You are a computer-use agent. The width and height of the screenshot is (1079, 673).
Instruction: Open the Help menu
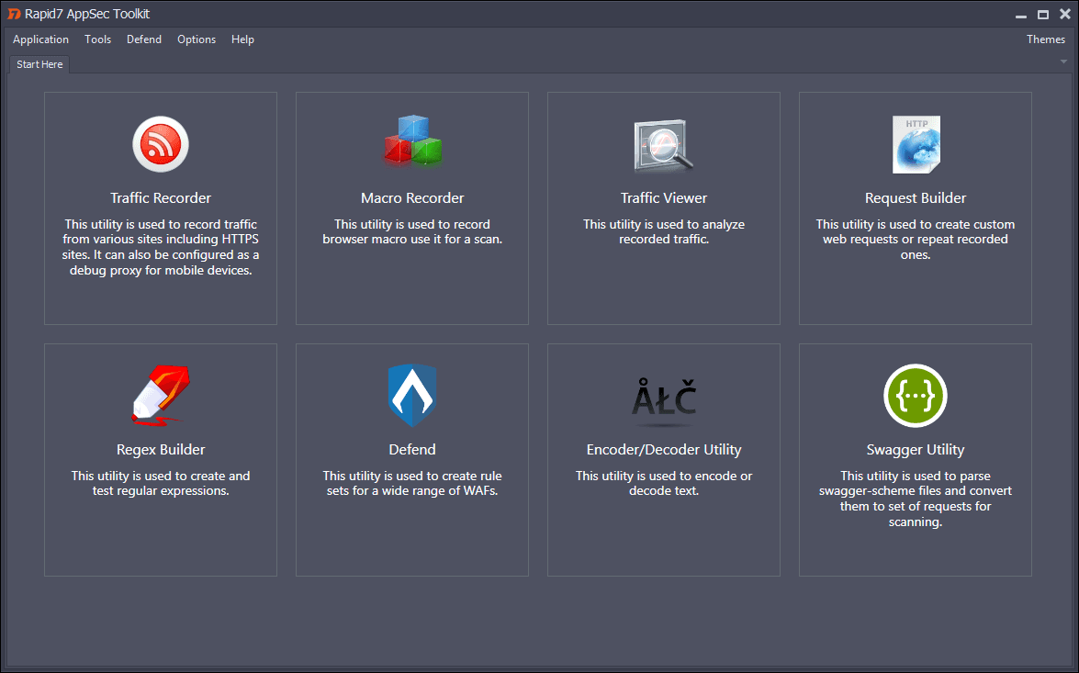pos(242,39)
